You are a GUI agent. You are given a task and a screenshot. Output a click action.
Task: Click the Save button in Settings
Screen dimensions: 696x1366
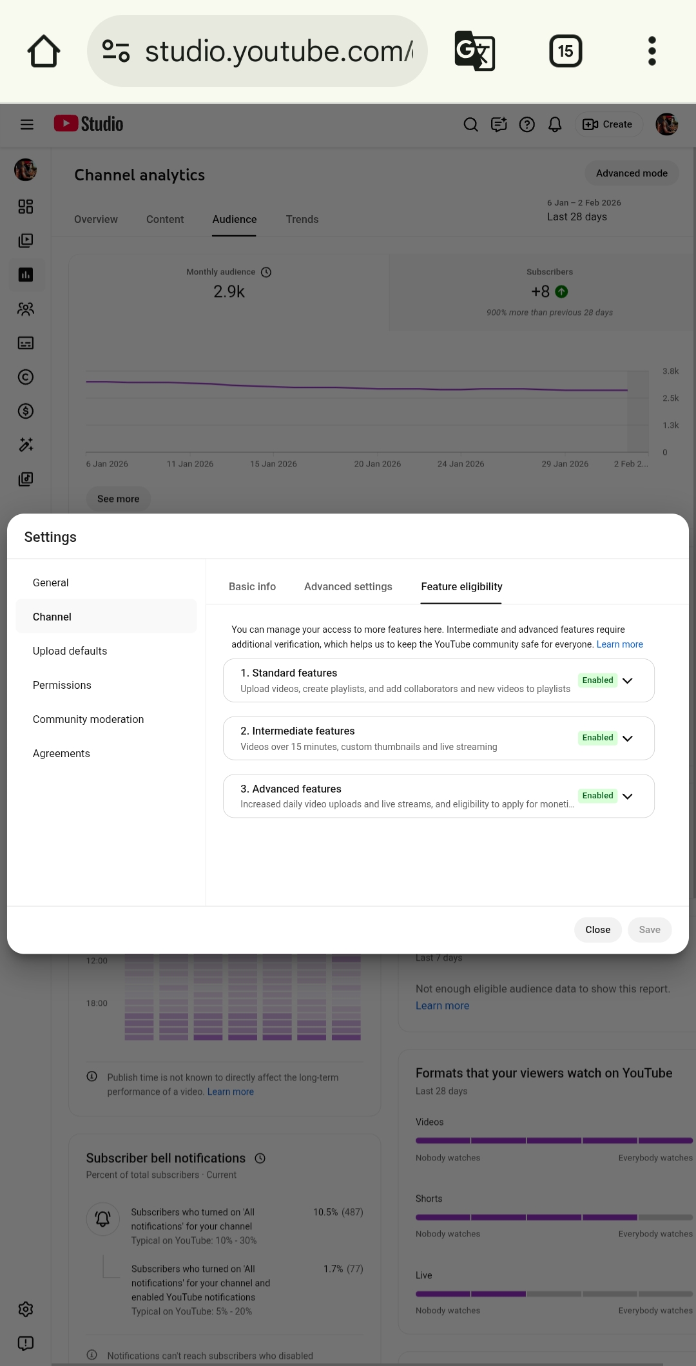point(650,930)
